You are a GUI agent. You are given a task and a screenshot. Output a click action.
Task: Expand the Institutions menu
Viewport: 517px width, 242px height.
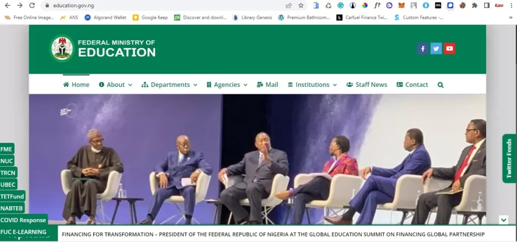[312, 85]
